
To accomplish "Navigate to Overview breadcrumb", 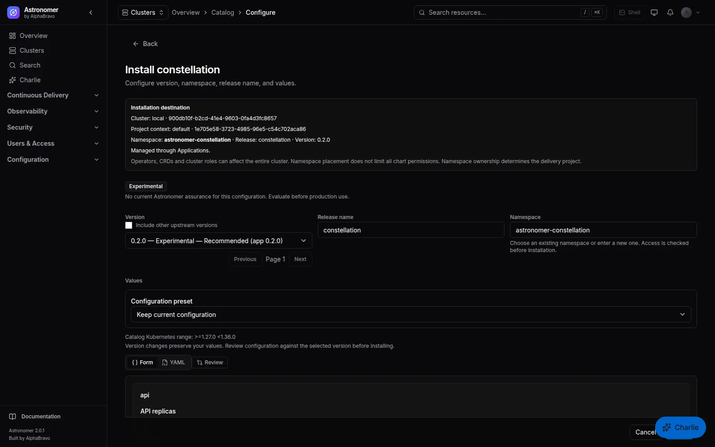I will pyautogui.click(x=185, y=13).
